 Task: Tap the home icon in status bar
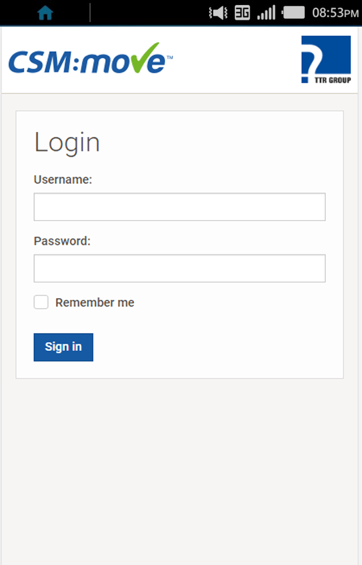[45, 13]
